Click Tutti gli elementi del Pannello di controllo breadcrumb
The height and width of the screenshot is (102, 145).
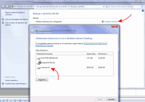[51, 7]
